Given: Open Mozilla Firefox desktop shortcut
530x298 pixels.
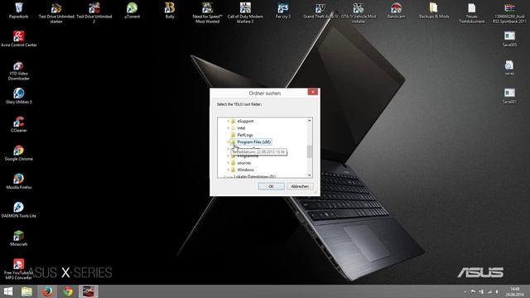Looking at the screenshot, I should (18, 181).
